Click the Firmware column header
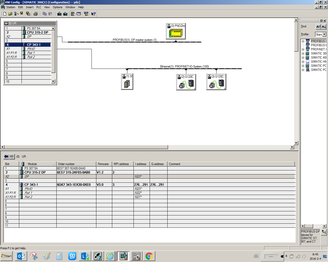 [x=104, y=164]
